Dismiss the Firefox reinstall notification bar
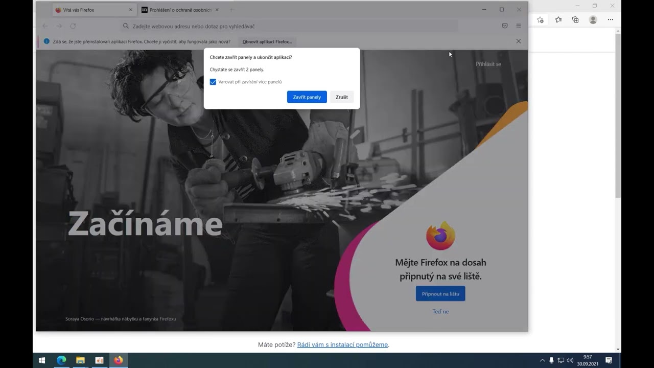 click(519, 41)
